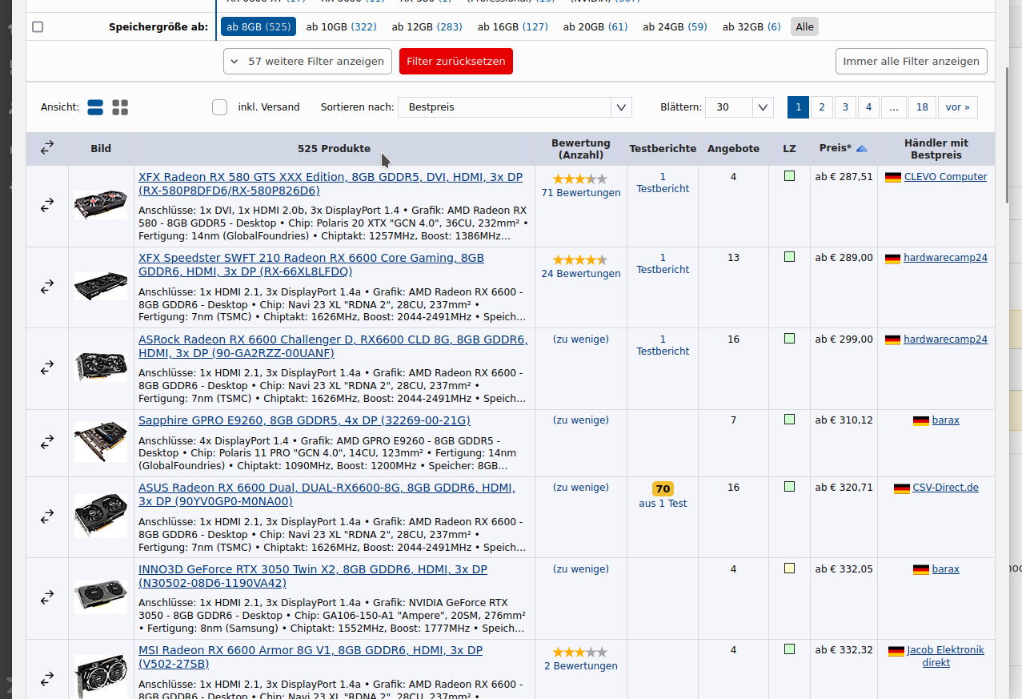Add ASRock RX 6600 Challenger to comparison
The width and height of the screenshot is (1022, 699).
[x=47, y=368]
